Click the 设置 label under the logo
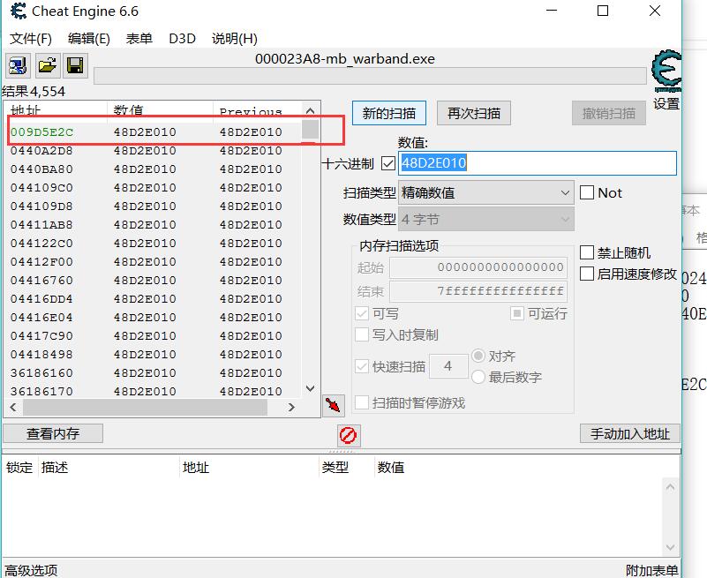707x578 pixels. tap(666, 104)
